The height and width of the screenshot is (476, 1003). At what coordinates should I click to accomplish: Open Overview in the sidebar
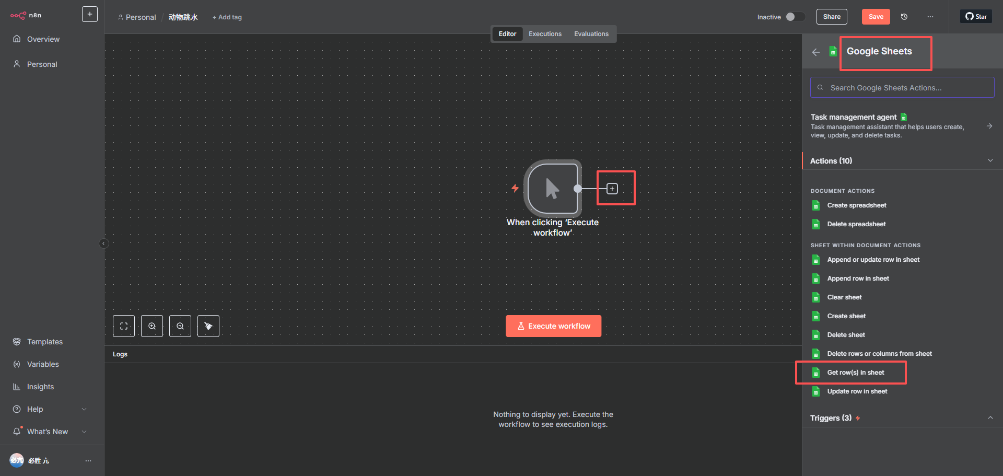(x=43, y=39)
